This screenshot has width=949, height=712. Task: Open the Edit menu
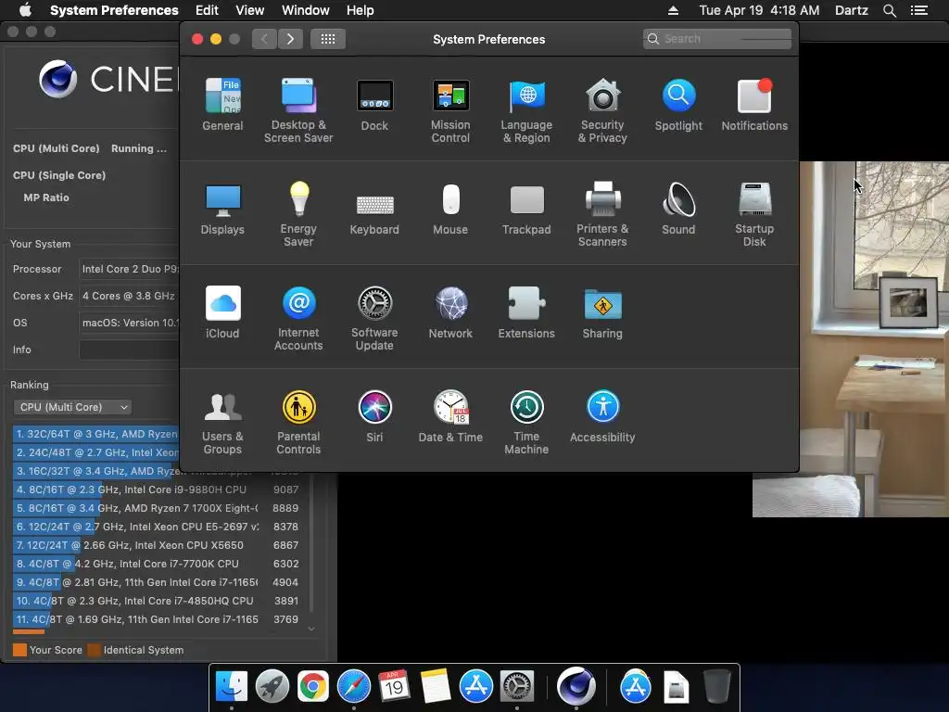[x=207, y=10]
